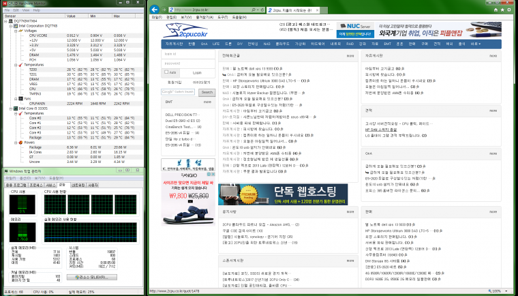Image resolution: width=518 pixels, height=296 pixels.
Task: Switch to the 프로세스 tab in Task Manager
Action: (36, 186)
